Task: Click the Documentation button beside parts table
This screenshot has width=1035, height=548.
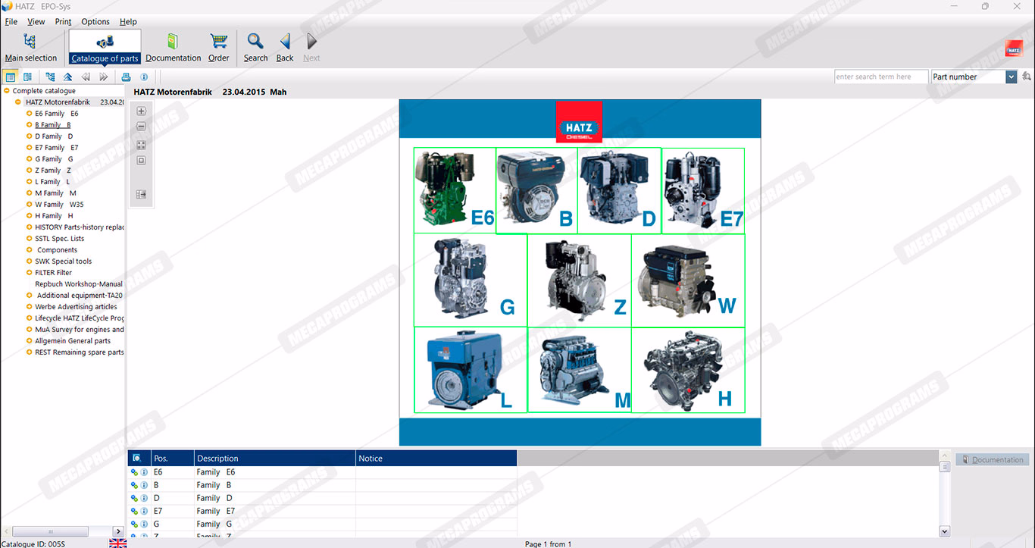Action: (992, 459)
